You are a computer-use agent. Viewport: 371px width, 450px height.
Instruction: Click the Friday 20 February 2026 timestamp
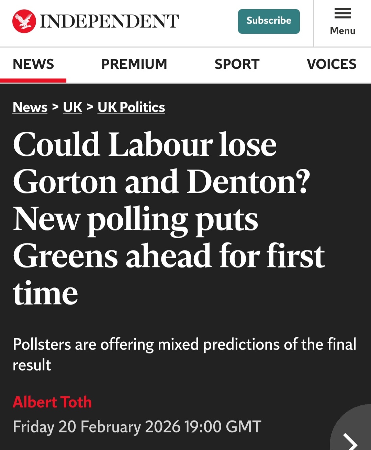pos(137,427)
